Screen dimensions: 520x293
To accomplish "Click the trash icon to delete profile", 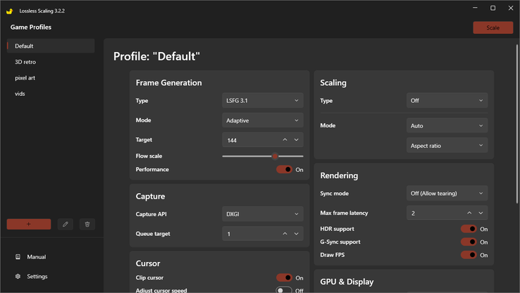I will click(x=87, y=225).
